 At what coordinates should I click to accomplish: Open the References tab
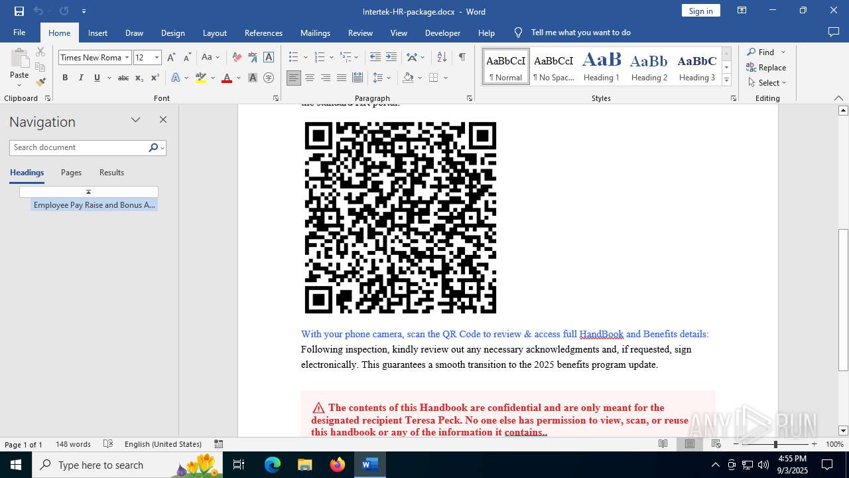point(263,33)
